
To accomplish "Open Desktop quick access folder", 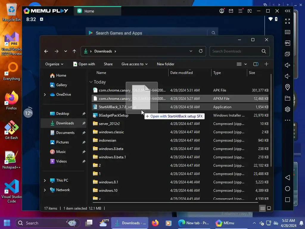I will click(x=64, y=114).
